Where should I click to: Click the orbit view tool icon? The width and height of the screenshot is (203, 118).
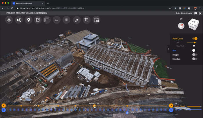[x=9, y=20]
